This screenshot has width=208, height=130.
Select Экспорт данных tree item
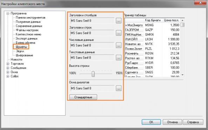[x=27, y=38]
